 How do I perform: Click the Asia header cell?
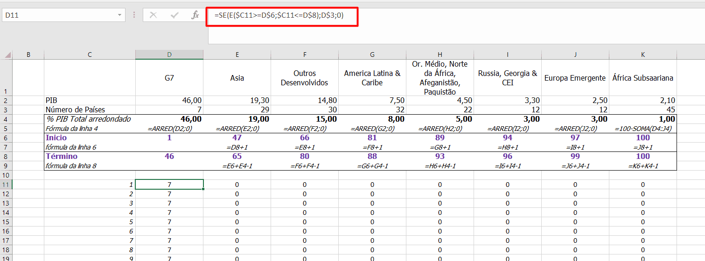pos(237,78)
